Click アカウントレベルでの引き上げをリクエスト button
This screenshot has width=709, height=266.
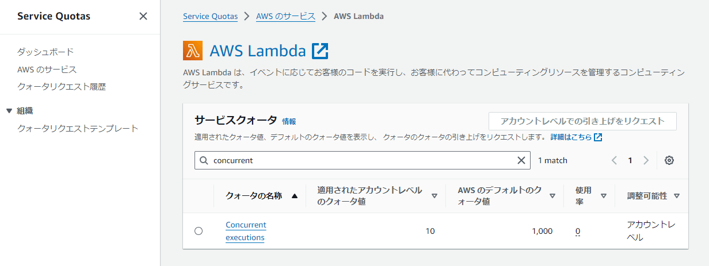(582, 121)
